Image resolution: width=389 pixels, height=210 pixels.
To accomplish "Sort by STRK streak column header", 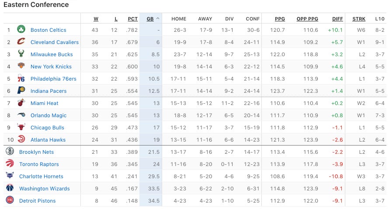I will tap(359, 19).
